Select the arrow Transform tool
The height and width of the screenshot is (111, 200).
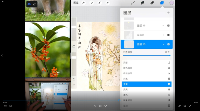click(x=108, y=3)
